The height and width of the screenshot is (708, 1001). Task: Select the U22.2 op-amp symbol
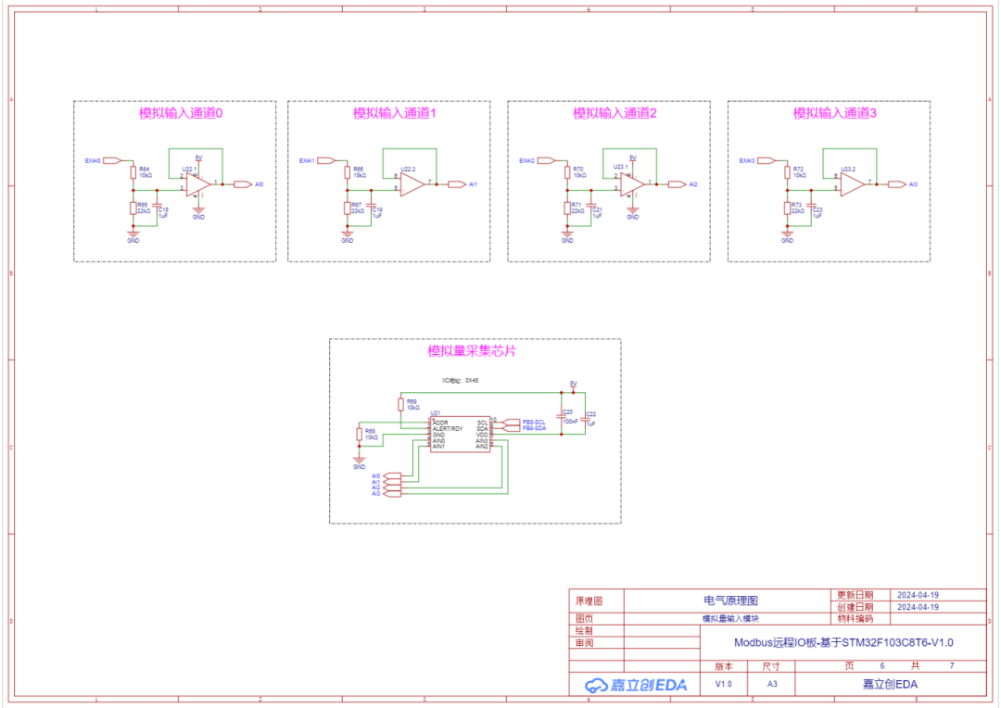[412, 184]
